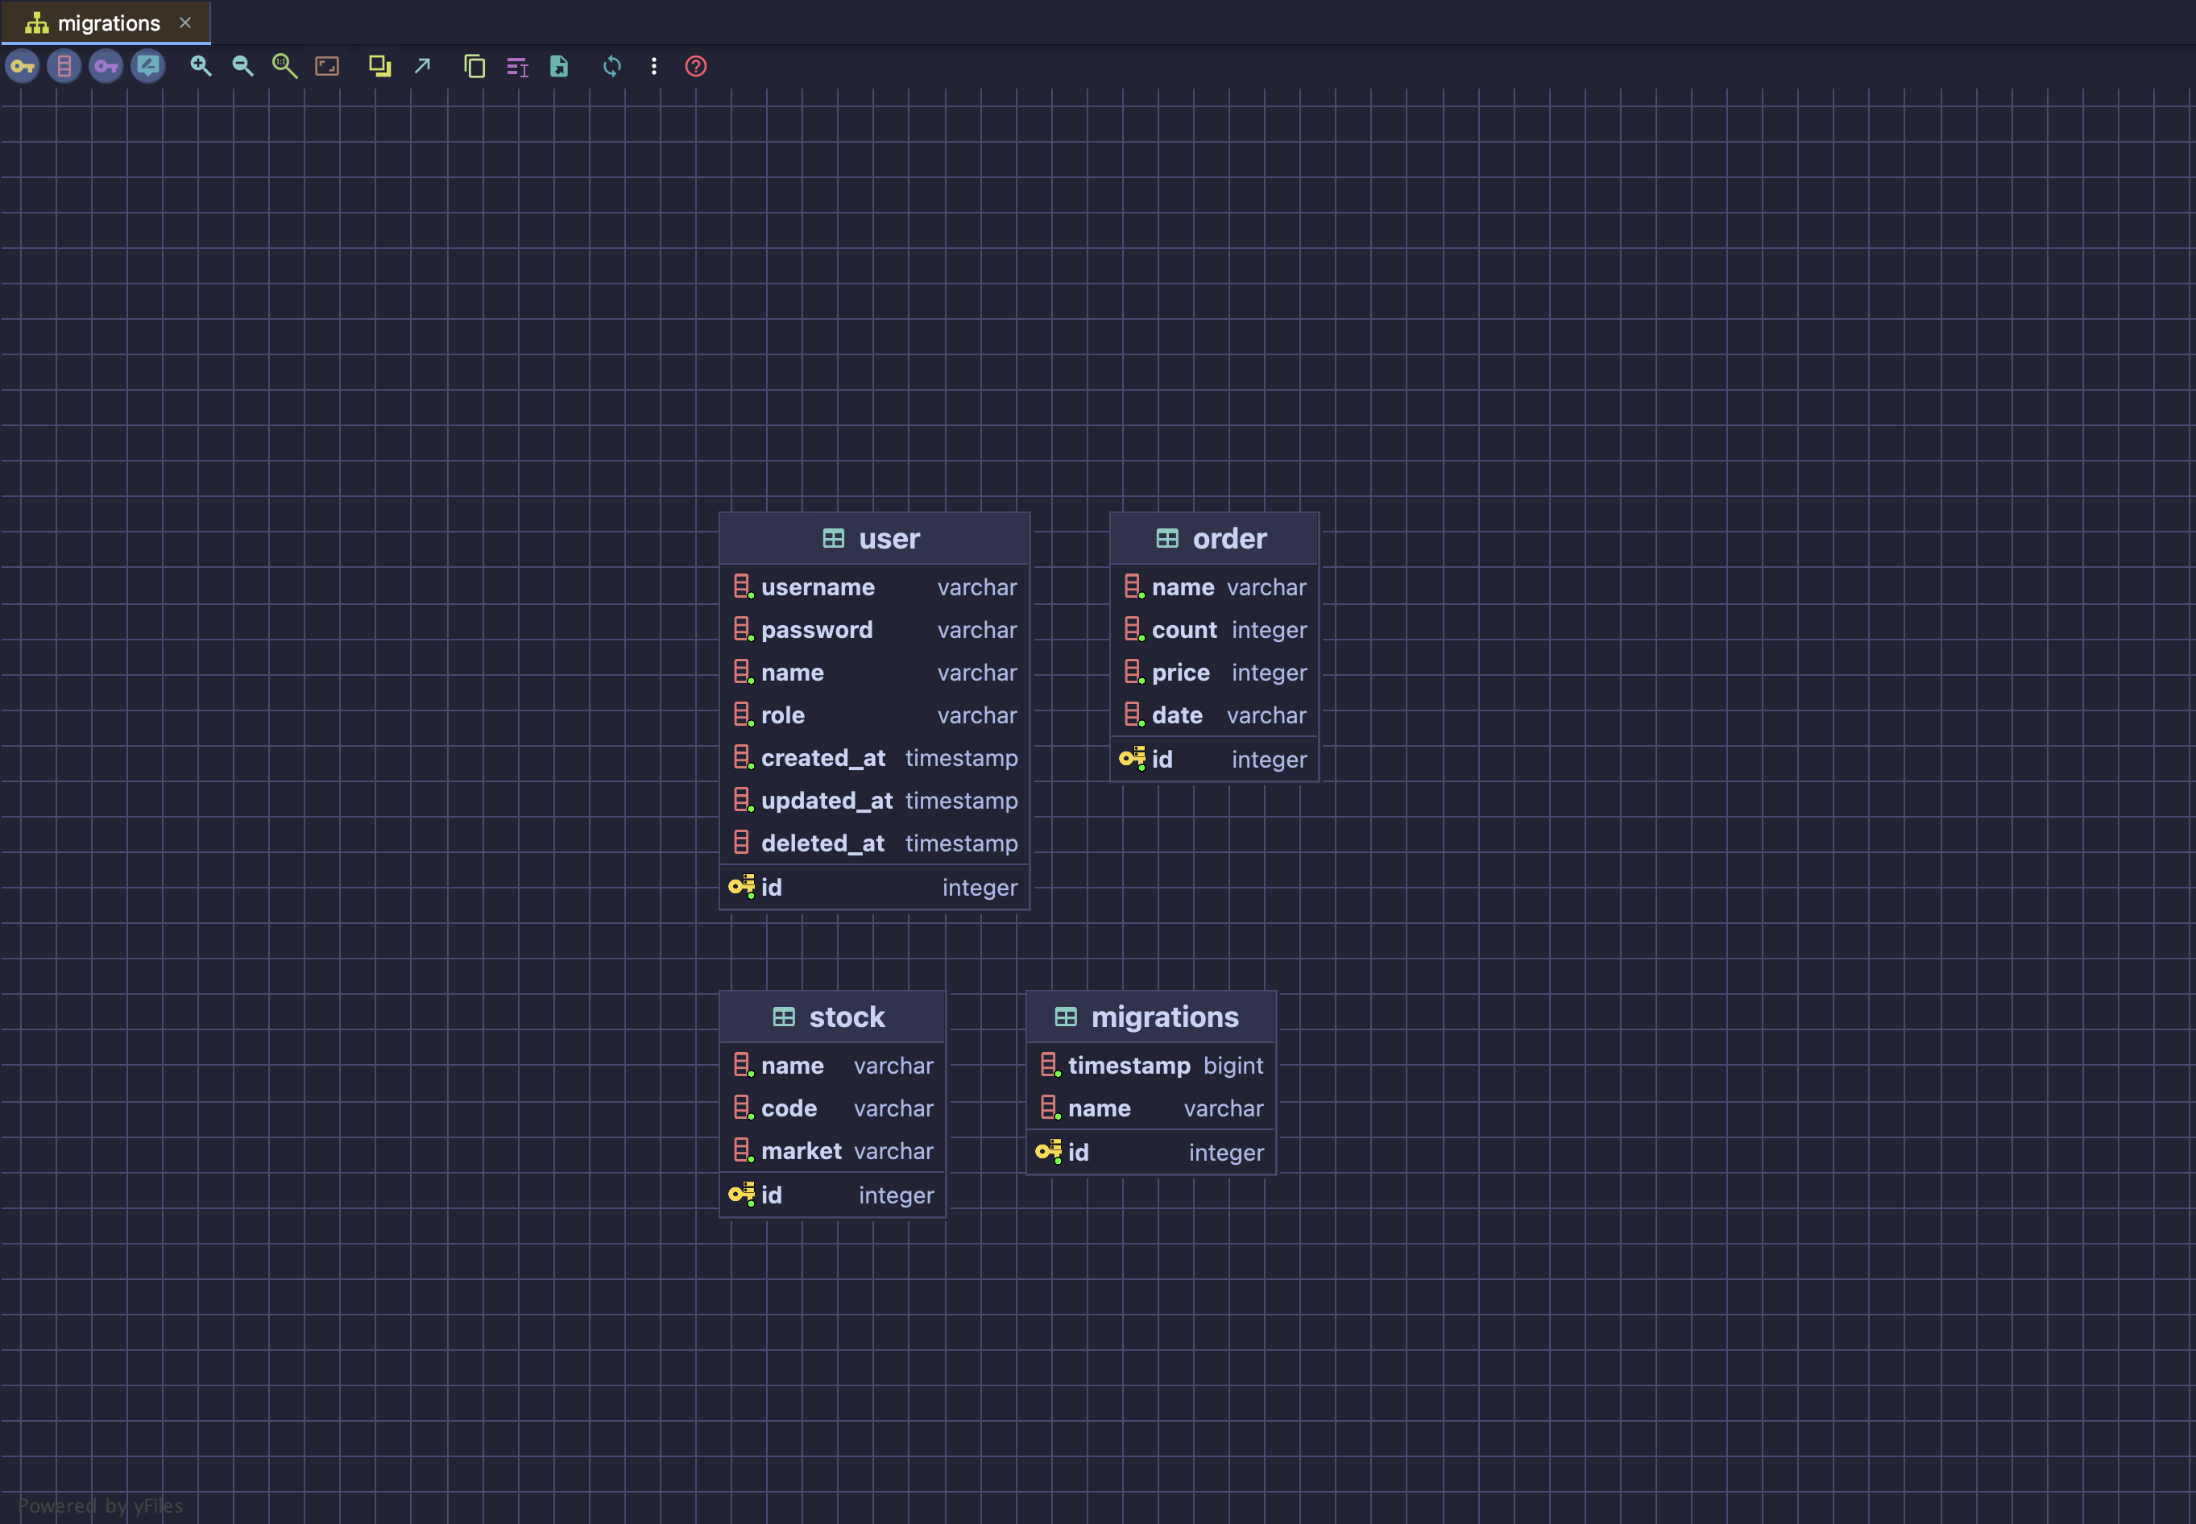Apply current layout yellow squares icon
This screenshot has width=2196, height=1524.
(380, 66)
